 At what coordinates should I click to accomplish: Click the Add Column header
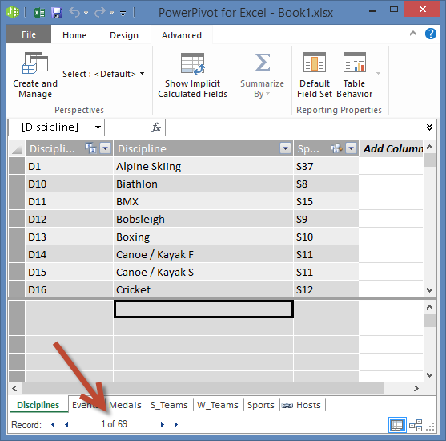tap(392, 148)
